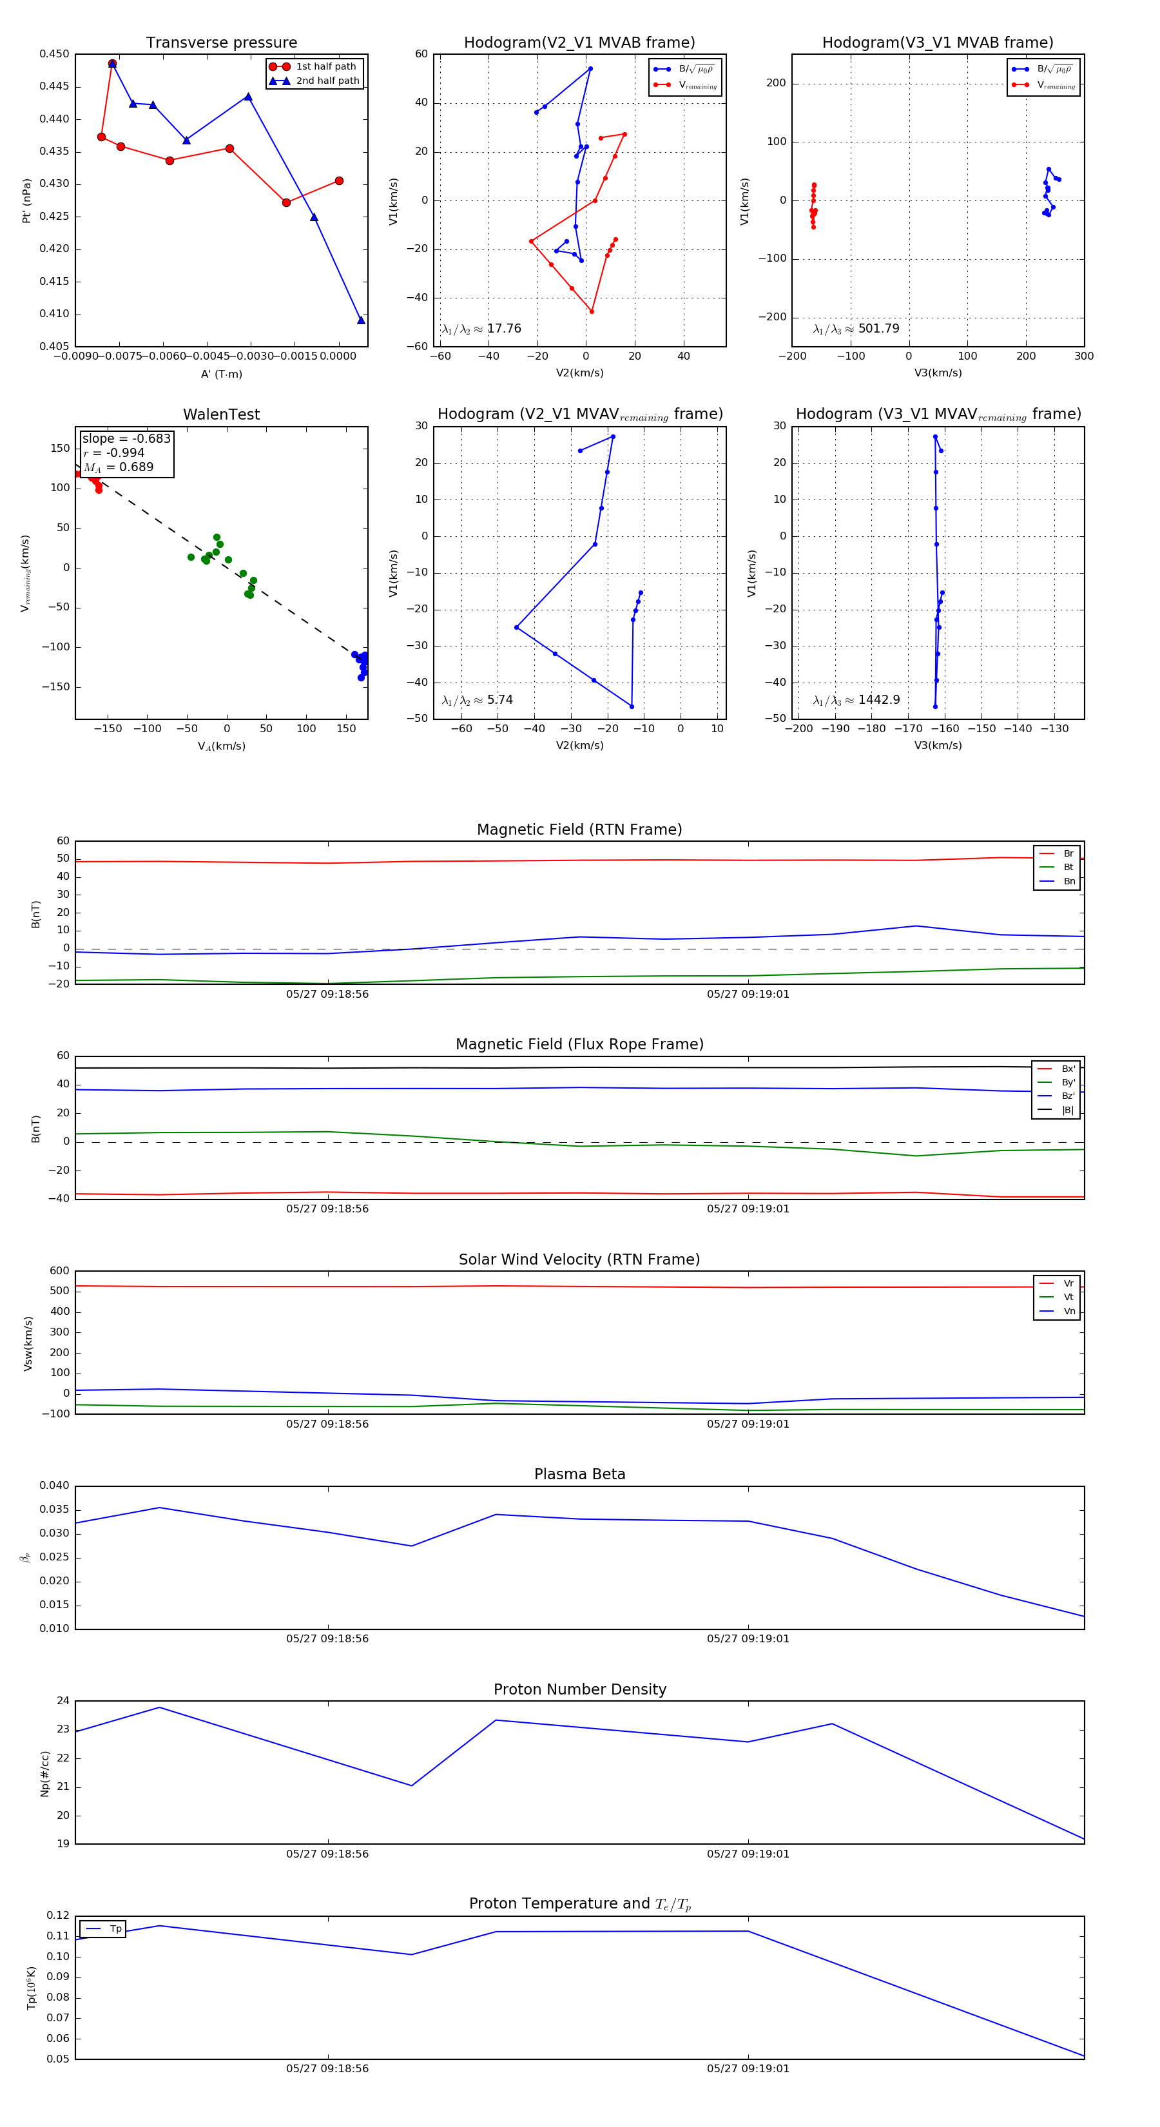Image resolution: width=1160 pixels, height=2127 pixels.
Task: Select '2nd half path' legend entry
Action: 314,81
